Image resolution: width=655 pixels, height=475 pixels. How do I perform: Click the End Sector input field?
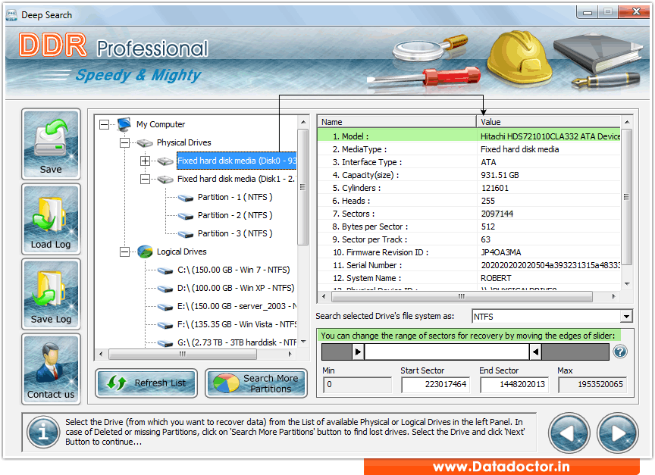point(514,384)
